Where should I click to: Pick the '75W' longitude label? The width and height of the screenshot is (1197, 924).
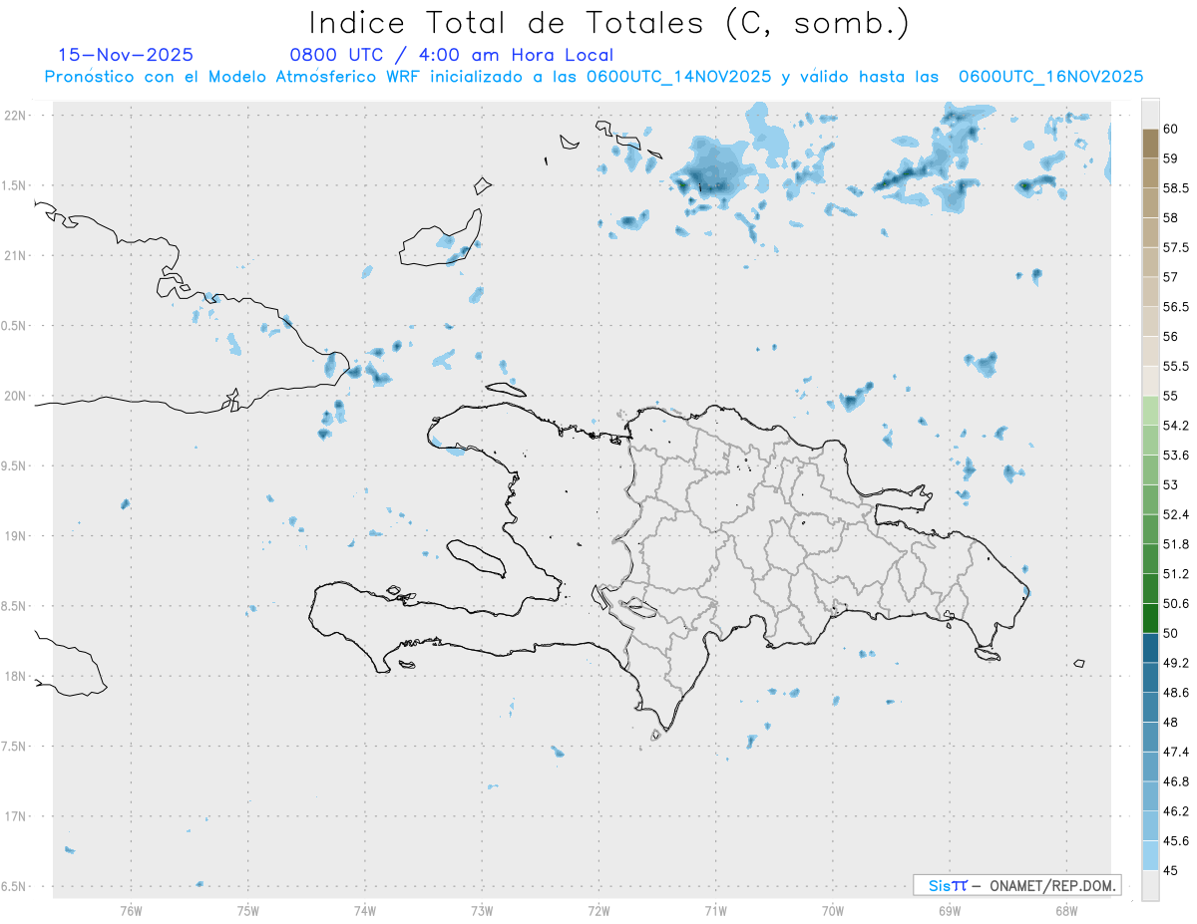coord(247,911)
